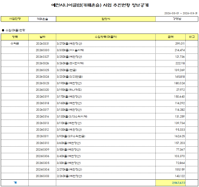Select the date cell 20260303
The image size is (199, 187).
click(x=42, y=176)
